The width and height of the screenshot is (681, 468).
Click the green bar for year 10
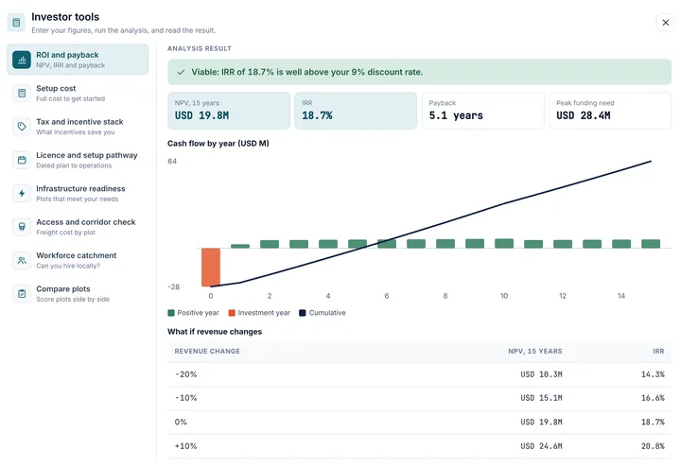click(504, 243)
